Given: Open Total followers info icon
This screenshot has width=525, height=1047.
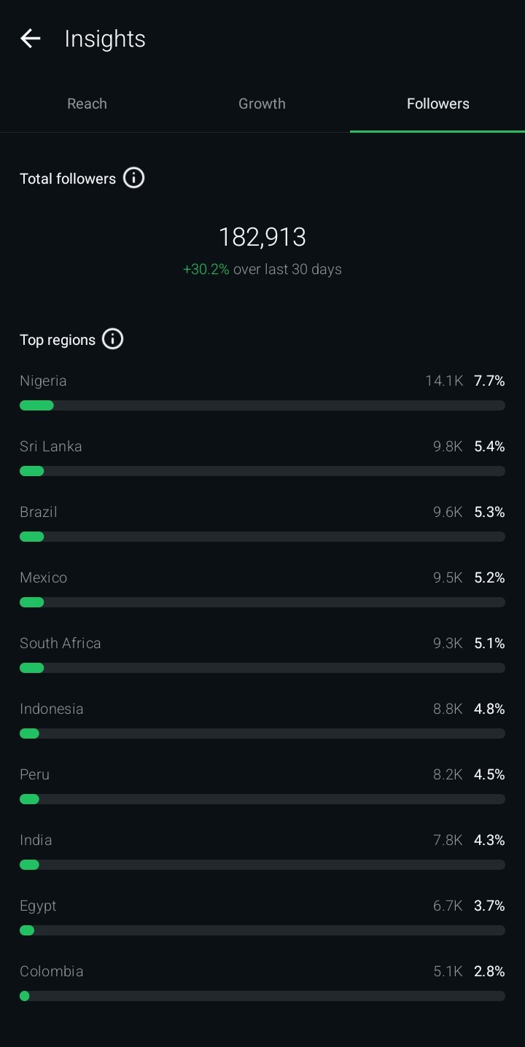Looking at the screenshot, I should (133, 178).
